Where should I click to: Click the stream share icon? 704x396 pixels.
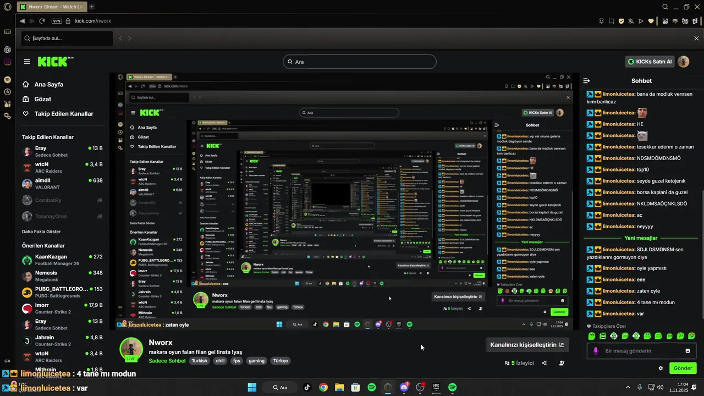click(x=544, y=363)
